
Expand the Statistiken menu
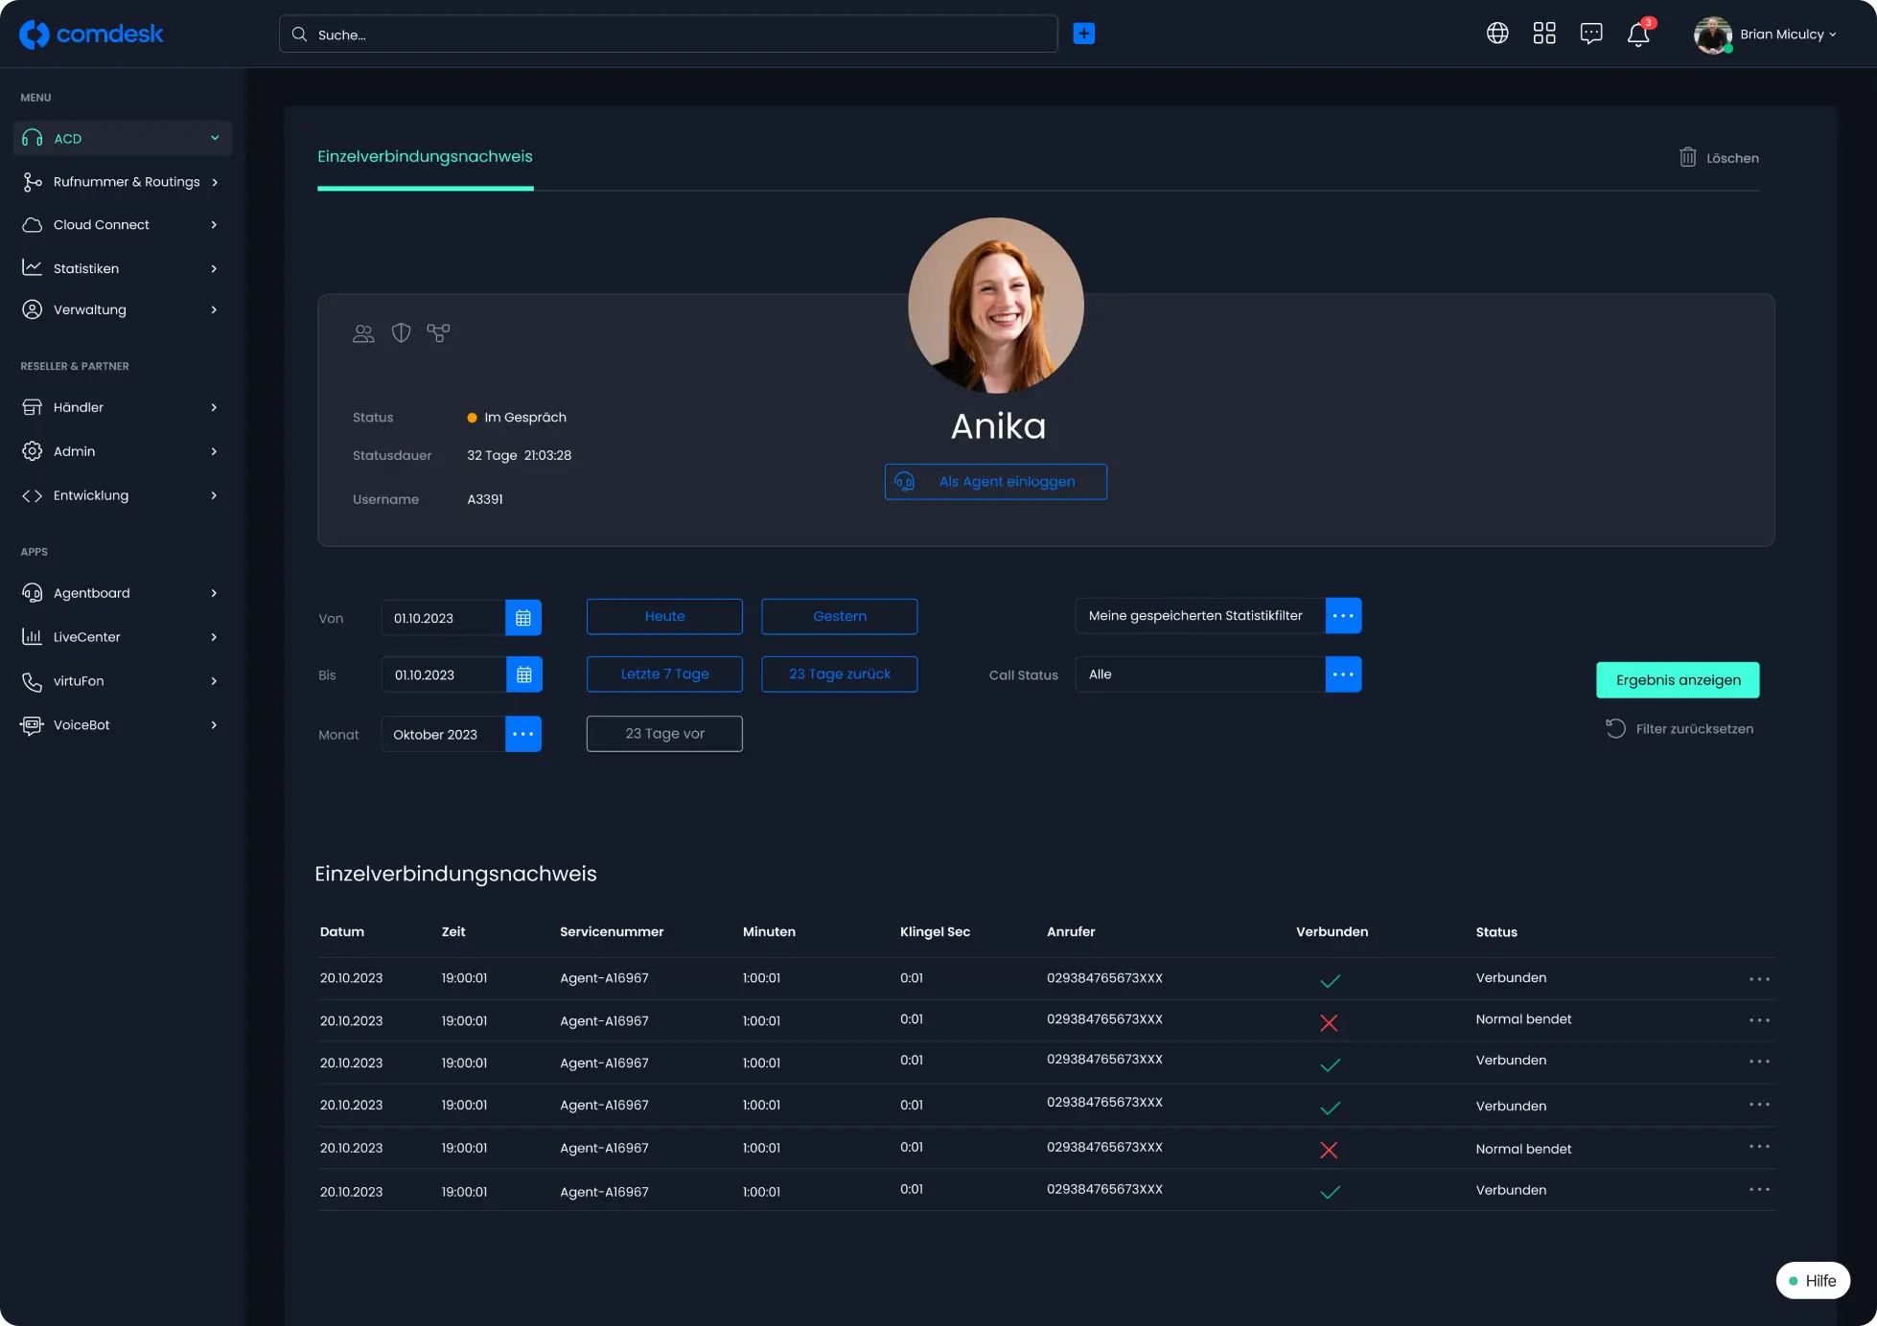click(122, 268)
